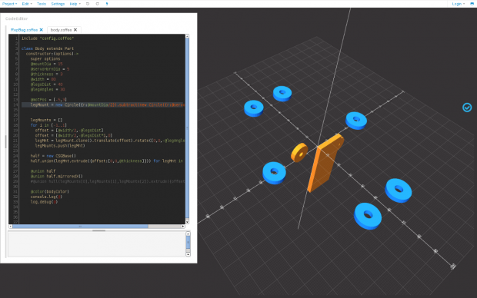Screen dimensions: 477x298
Task: Click the 'class Body extends Part' line
Action: pyautogui.click(x=48, y=48)
